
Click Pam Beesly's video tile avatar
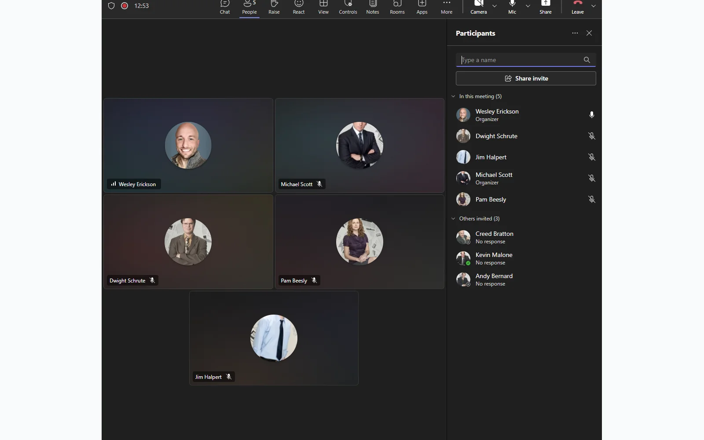click(359, 242)
